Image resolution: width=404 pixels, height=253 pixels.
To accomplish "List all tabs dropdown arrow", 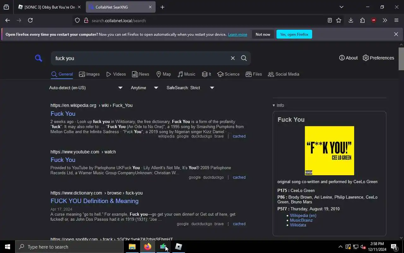I will pos(341,7).
